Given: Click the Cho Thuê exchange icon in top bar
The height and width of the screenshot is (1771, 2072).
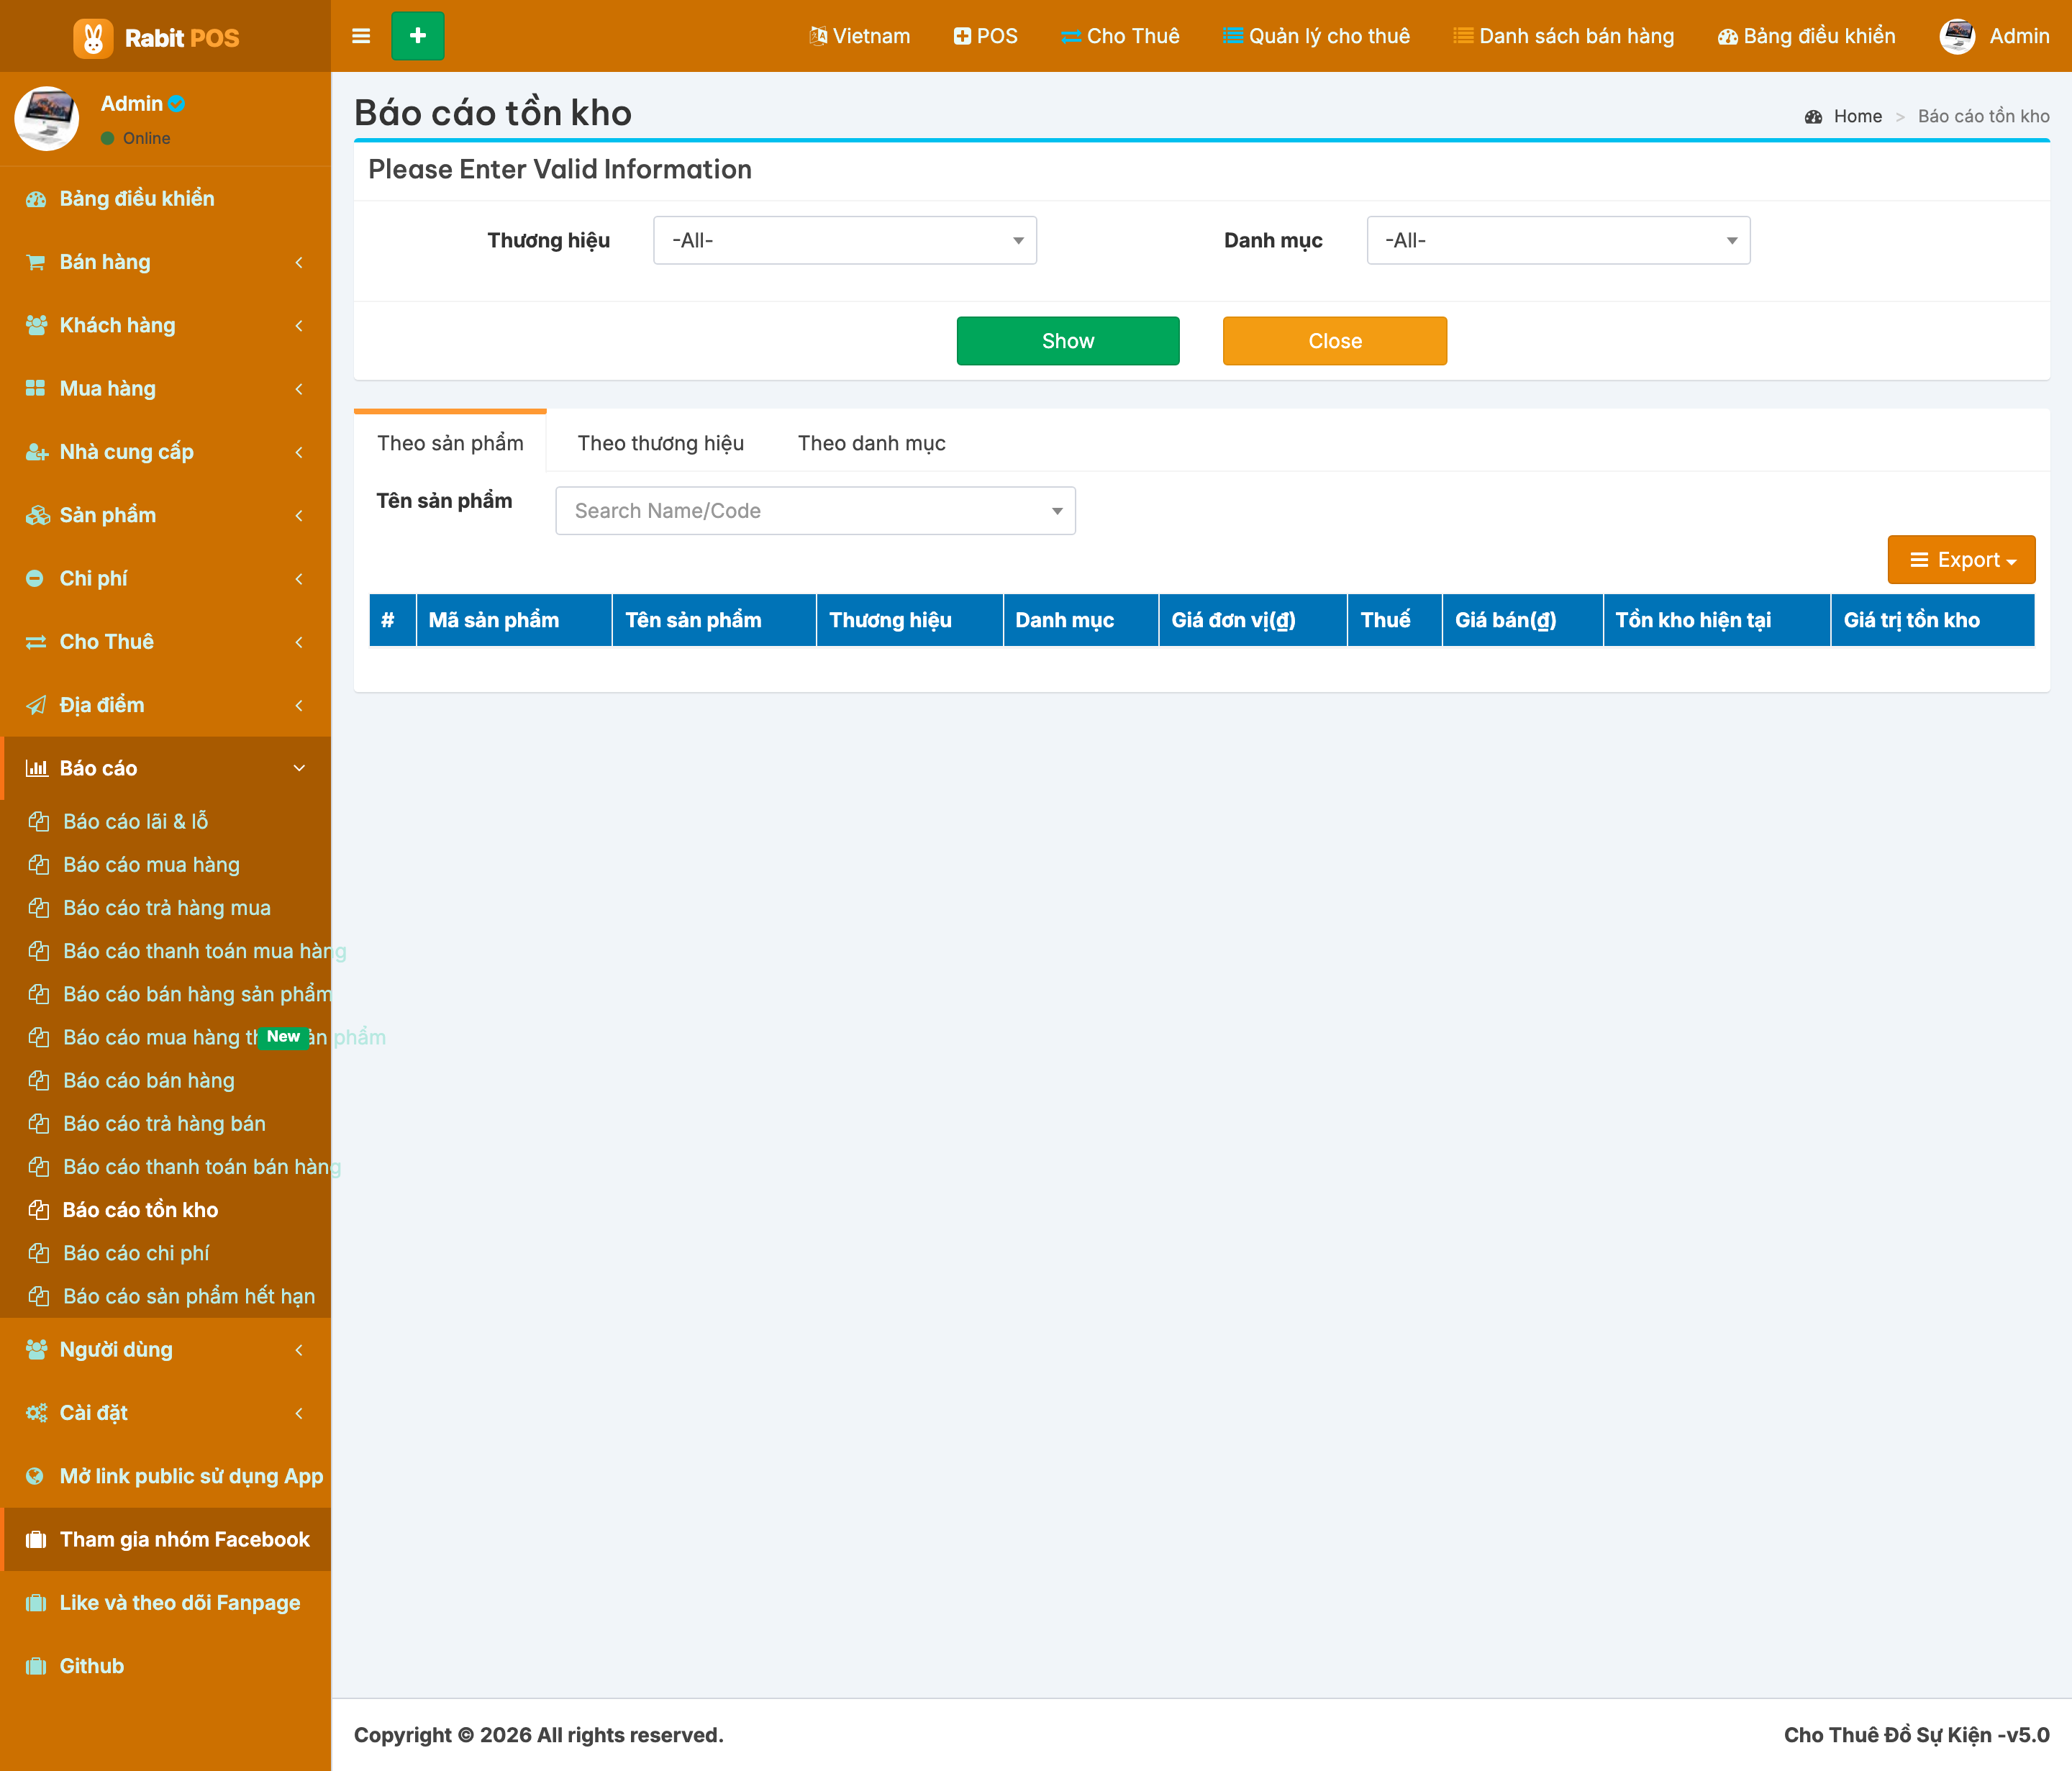Looking at the screenshot, I should [1071, 37].
